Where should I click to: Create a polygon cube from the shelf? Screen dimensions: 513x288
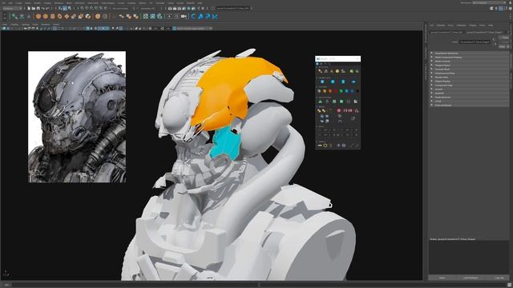point(45,16)
